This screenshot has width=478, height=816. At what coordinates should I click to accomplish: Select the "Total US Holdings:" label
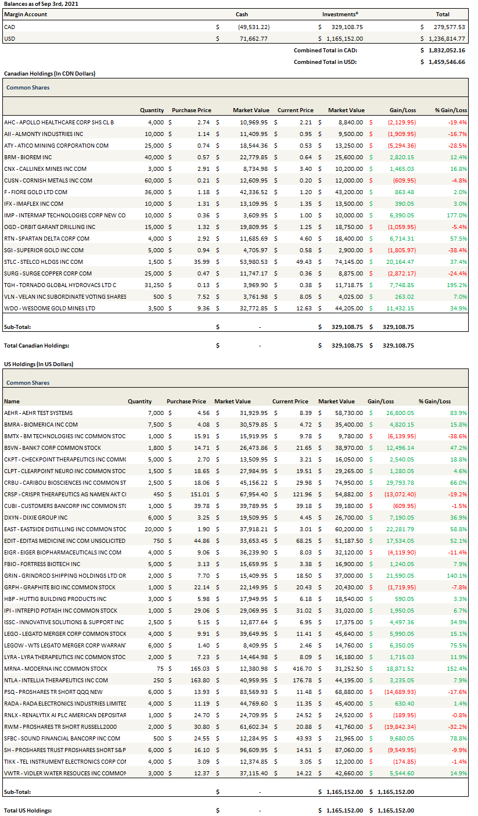click(28, 810)
